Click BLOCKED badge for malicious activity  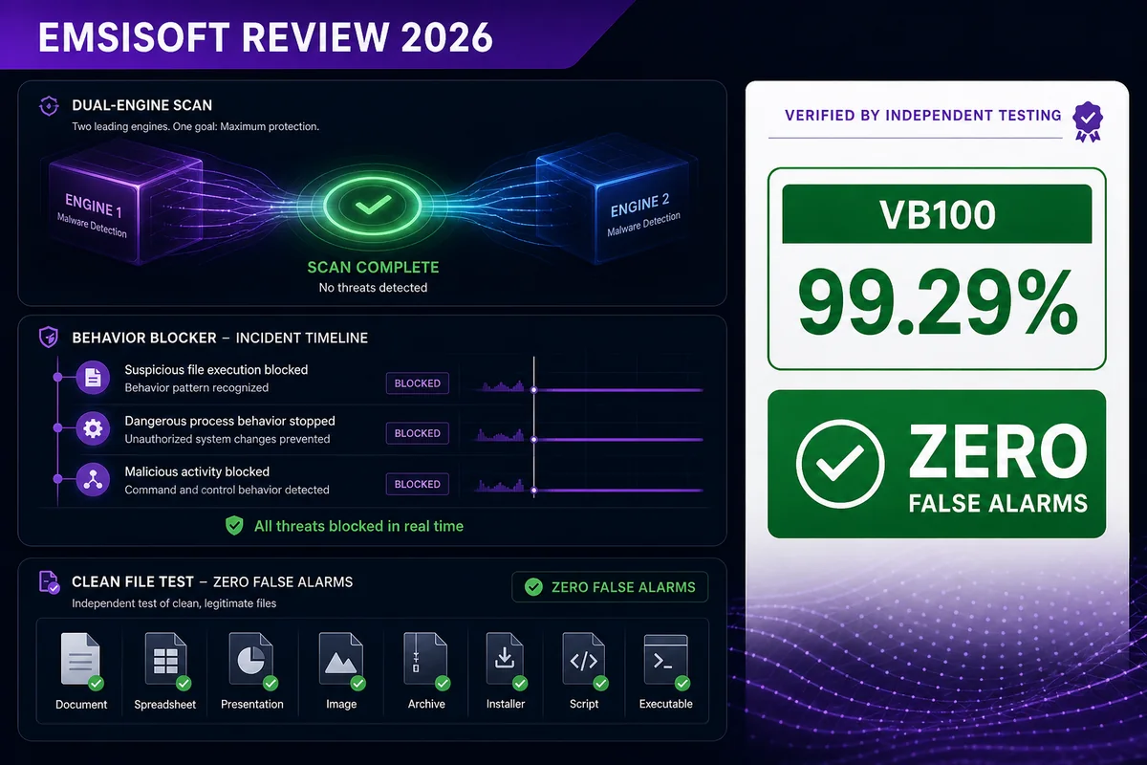click(418, 484)
